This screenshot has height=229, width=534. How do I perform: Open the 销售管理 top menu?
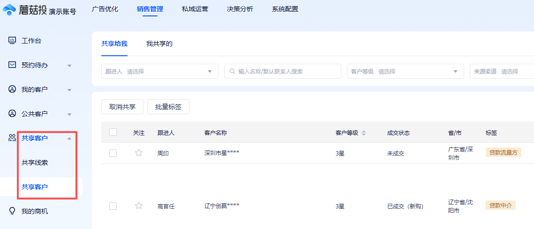[x=150, y=9]
